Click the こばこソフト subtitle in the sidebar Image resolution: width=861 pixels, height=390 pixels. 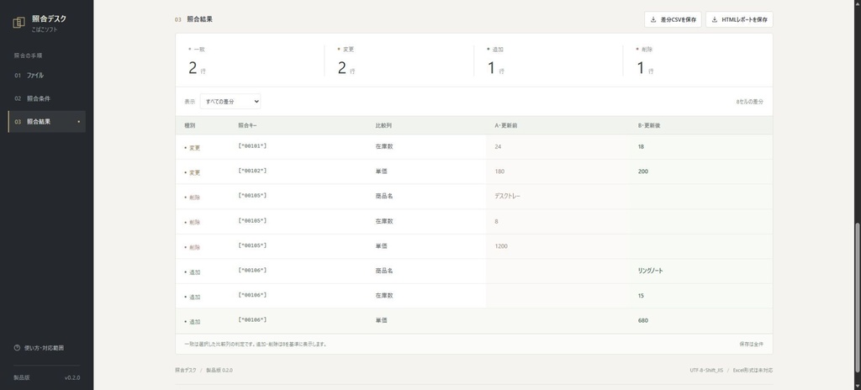tap(45, 29)
